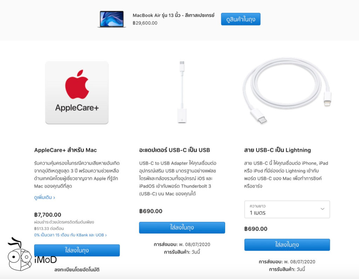This screenshot has height=279, width=359.
Task: Click the adapter's การส่งมอบ delivery date text
Action: (182, 244)
